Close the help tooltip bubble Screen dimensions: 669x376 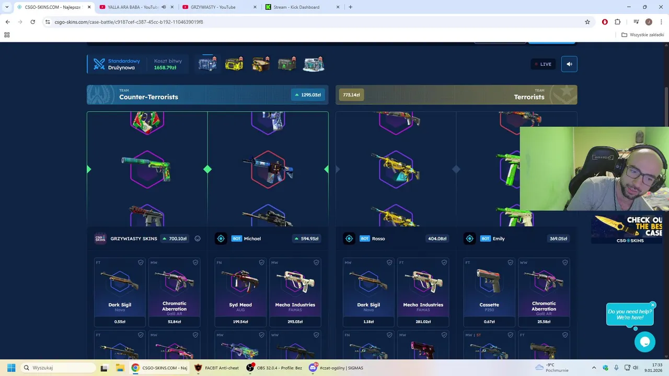point(653,305)
